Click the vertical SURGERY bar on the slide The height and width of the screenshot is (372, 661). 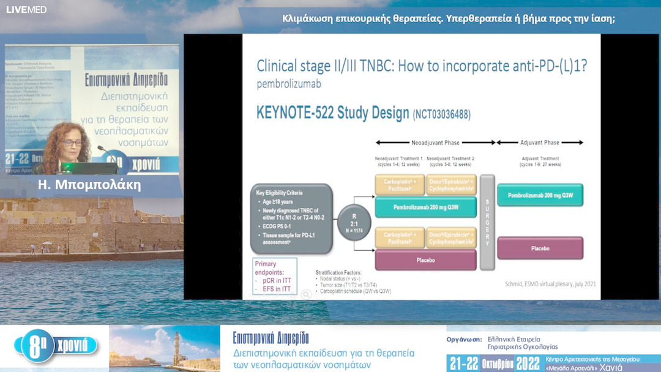point(487,221)
